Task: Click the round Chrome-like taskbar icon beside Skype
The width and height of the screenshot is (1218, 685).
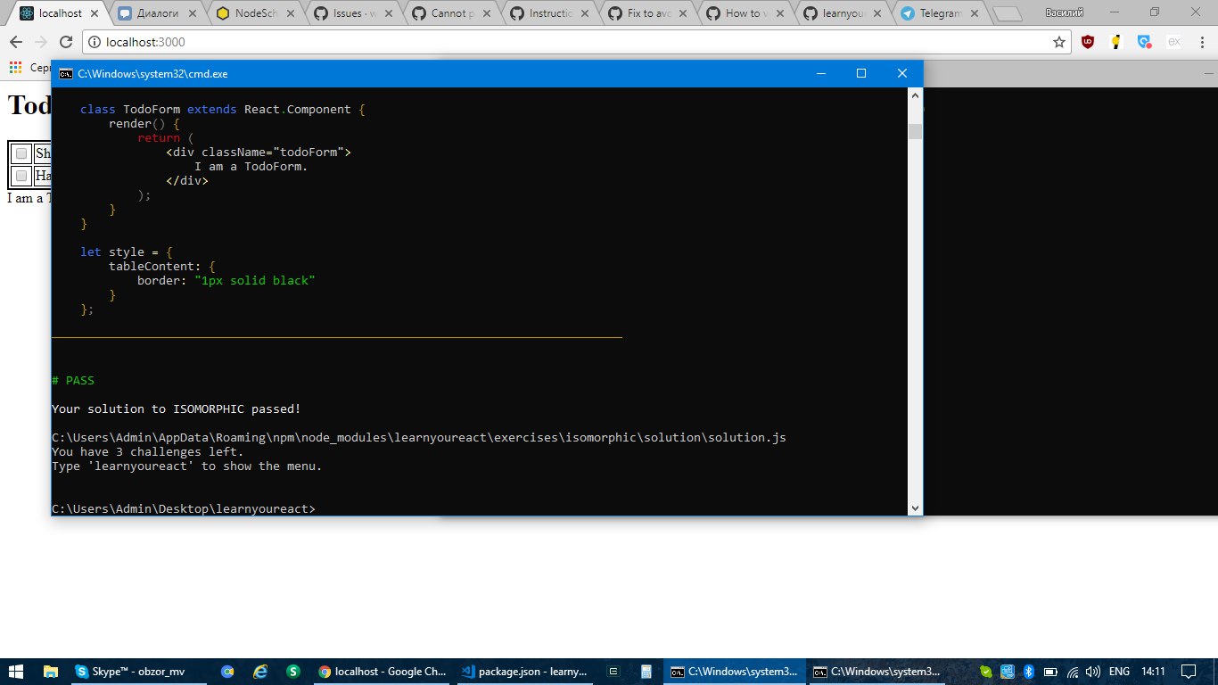Action: [227, 672]
